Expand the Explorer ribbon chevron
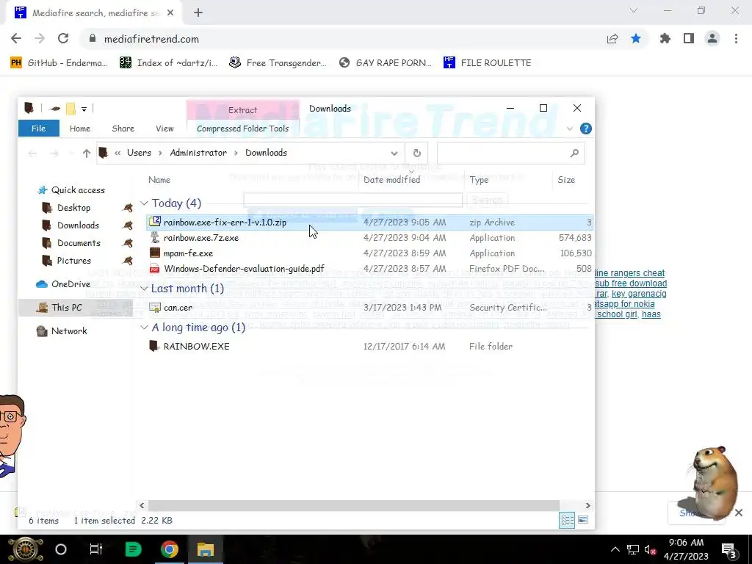 click(x=570, y=129)
